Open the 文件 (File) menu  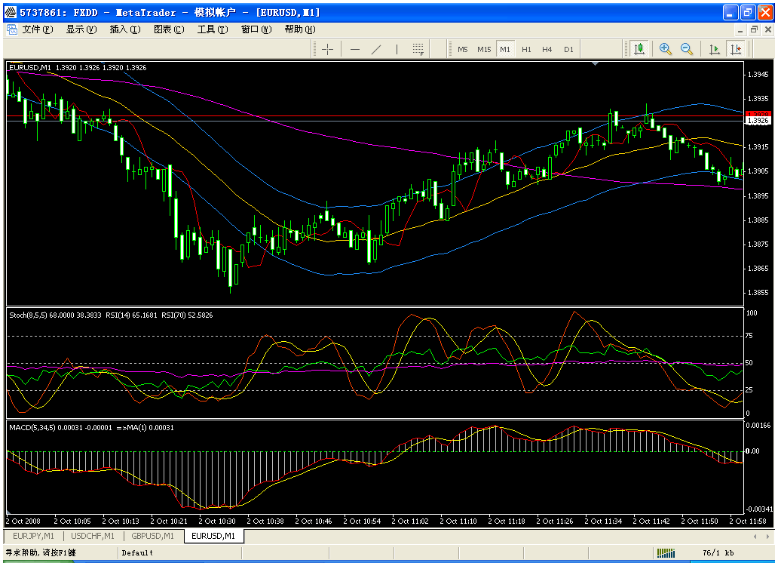click(x=37, y=29)
